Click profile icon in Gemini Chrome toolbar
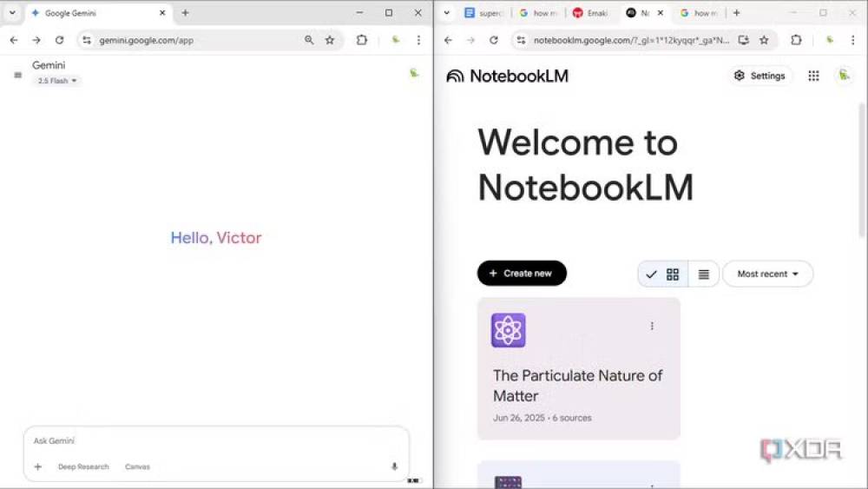Viewport: 868px width, 489px height. 395,40
